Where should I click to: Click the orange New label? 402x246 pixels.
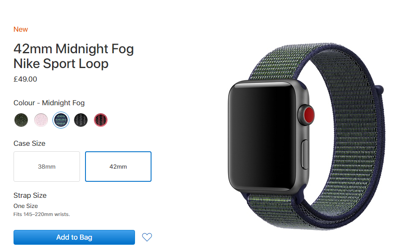pyautogui.click(x=20, y=29)
